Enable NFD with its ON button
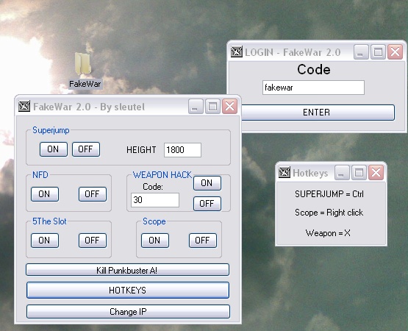Screen dimensions: 408x331 tap(45, 194)
